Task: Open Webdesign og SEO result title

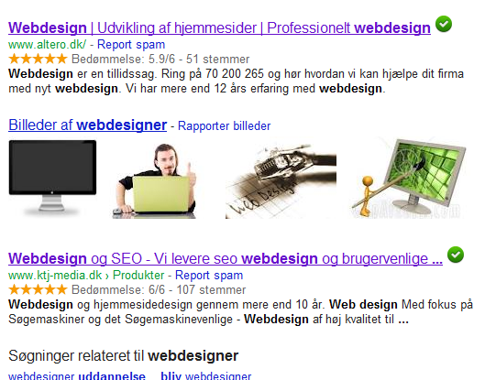Action: 226,258
